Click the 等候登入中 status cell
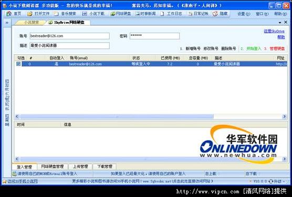 141,64
